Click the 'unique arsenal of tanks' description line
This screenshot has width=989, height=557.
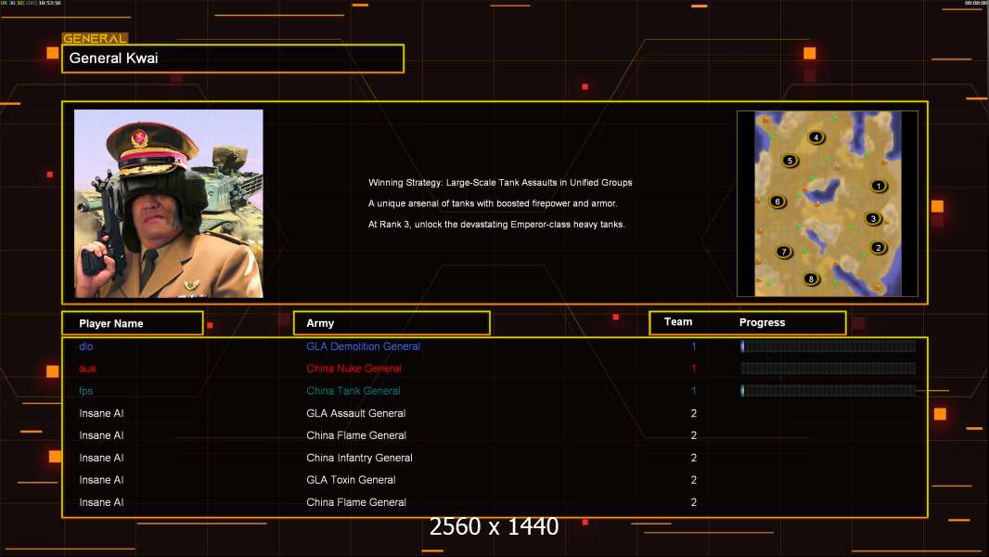tap(493, 203)
